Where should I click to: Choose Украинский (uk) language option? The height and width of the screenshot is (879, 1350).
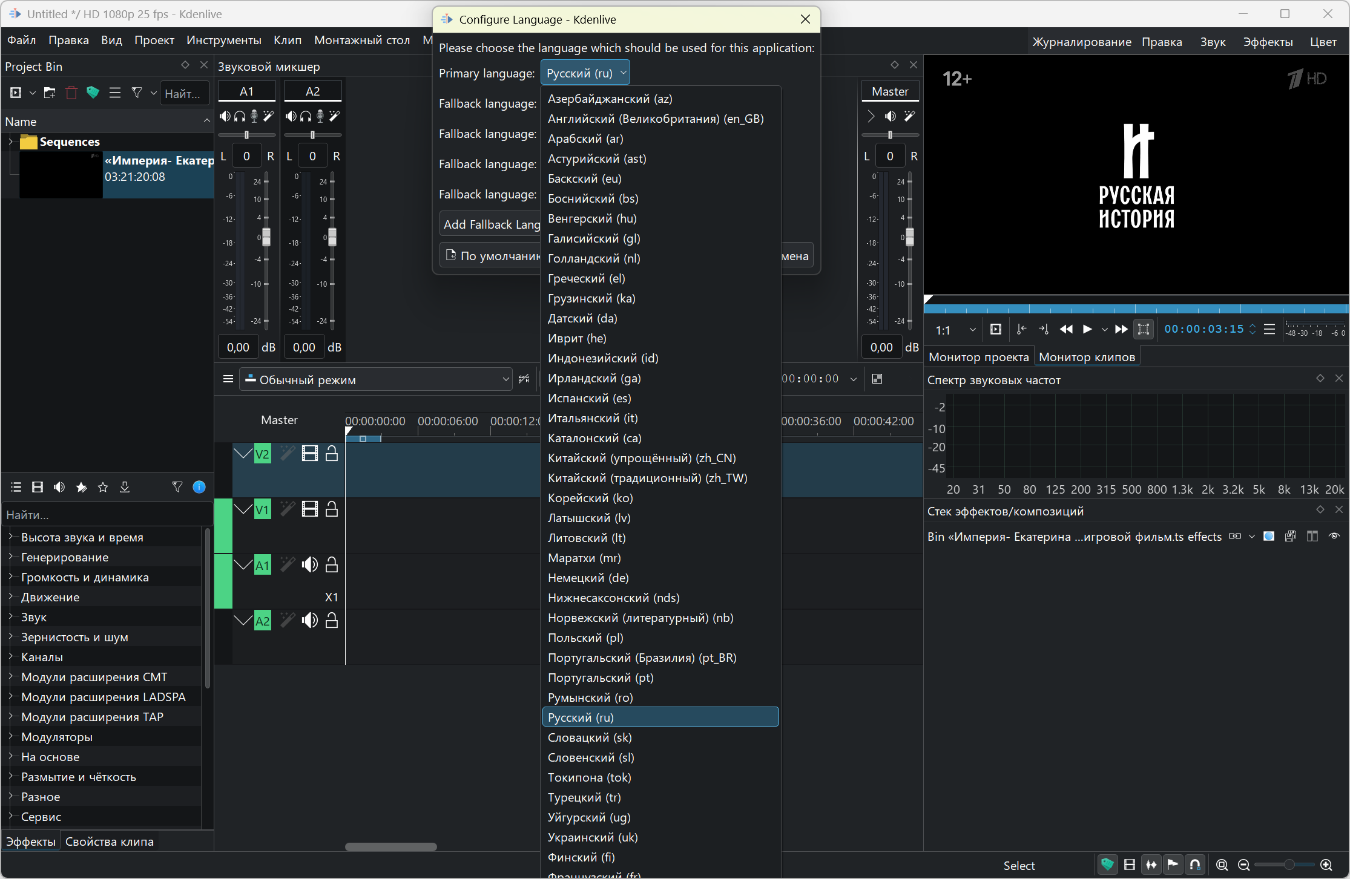pos(592,837)
